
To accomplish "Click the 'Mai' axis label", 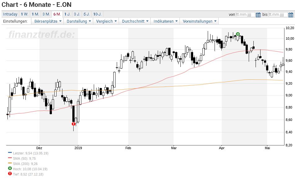I will 267,148.
